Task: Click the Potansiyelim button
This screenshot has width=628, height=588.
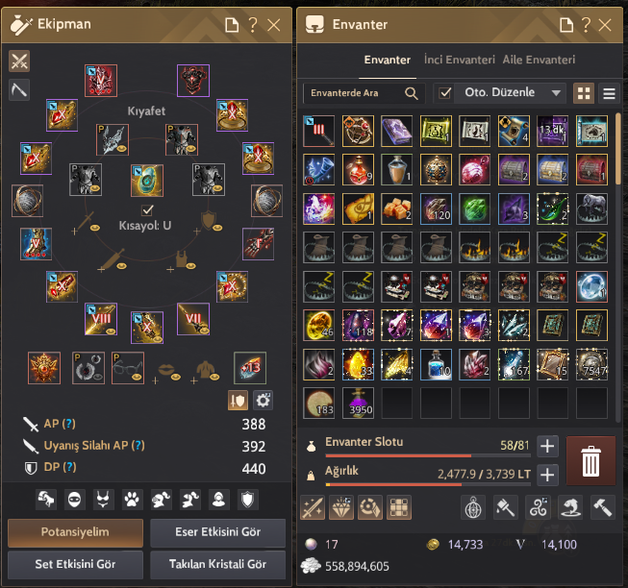Action: click(75, 532)
